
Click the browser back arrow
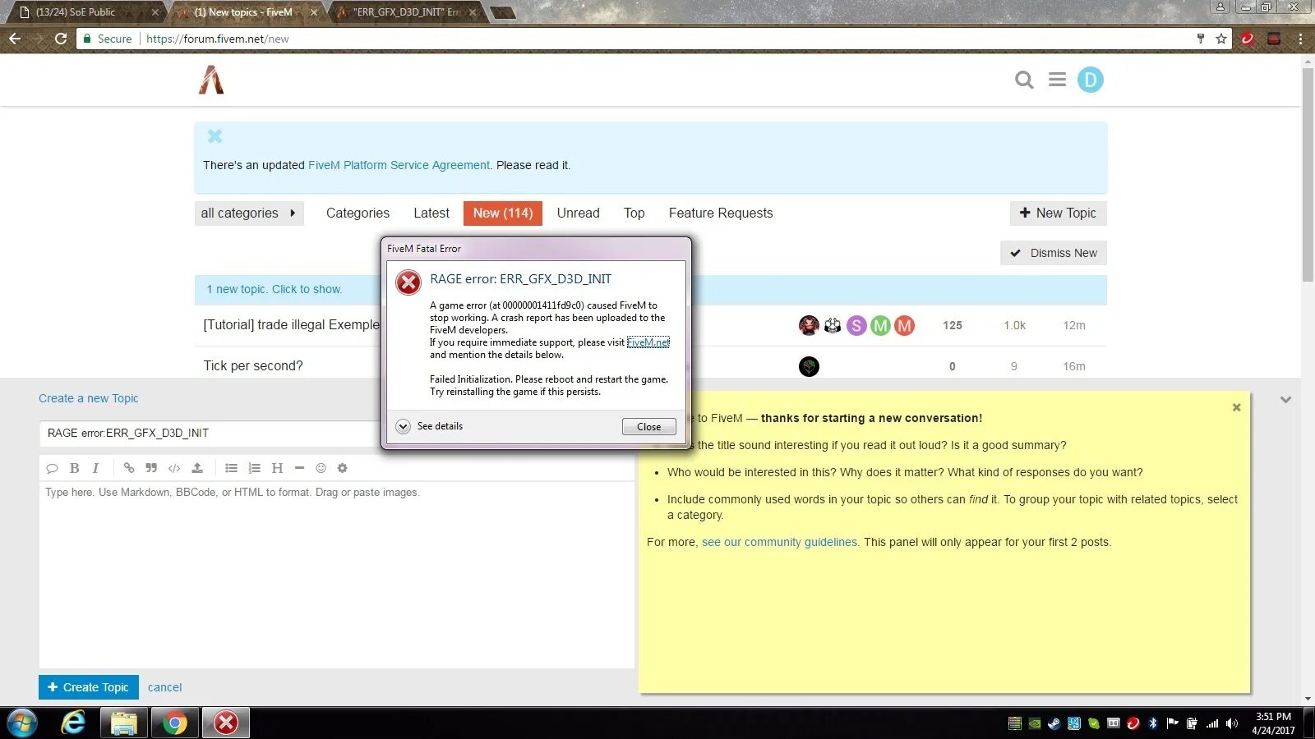click(x=15, y=39)
